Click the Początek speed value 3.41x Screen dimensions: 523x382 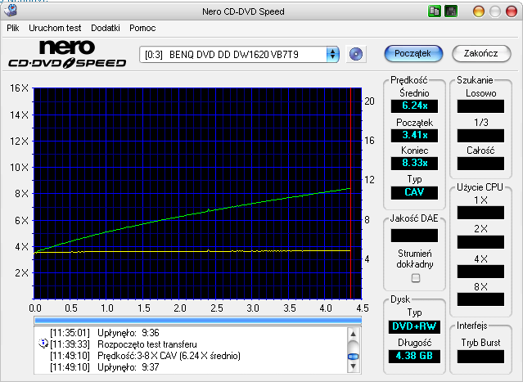coord(414,135)
